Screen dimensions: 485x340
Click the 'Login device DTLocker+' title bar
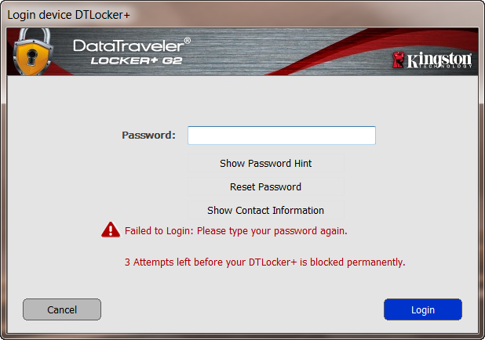(x=68, y=15)
